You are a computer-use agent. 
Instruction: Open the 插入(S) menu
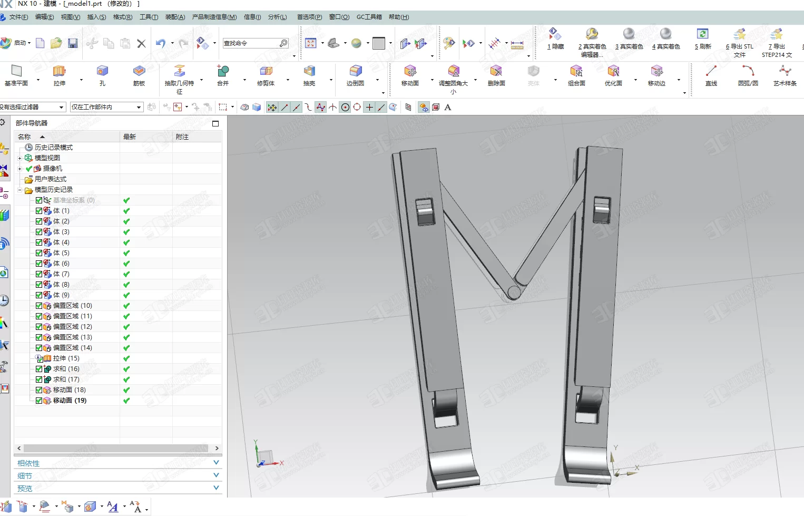(96, 17)
